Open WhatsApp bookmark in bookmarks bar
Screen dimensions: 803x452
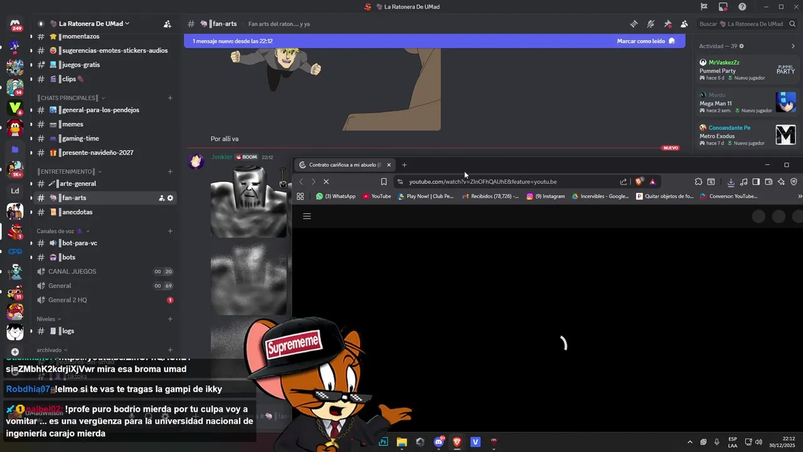[336, 196]
